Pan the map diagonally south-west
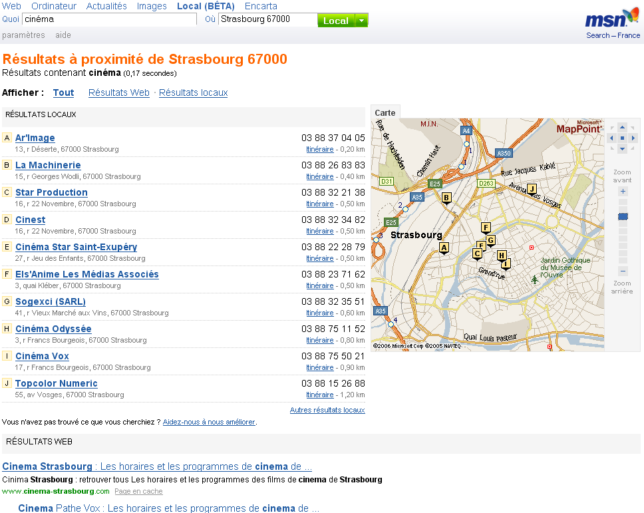 tap(612, 148)
